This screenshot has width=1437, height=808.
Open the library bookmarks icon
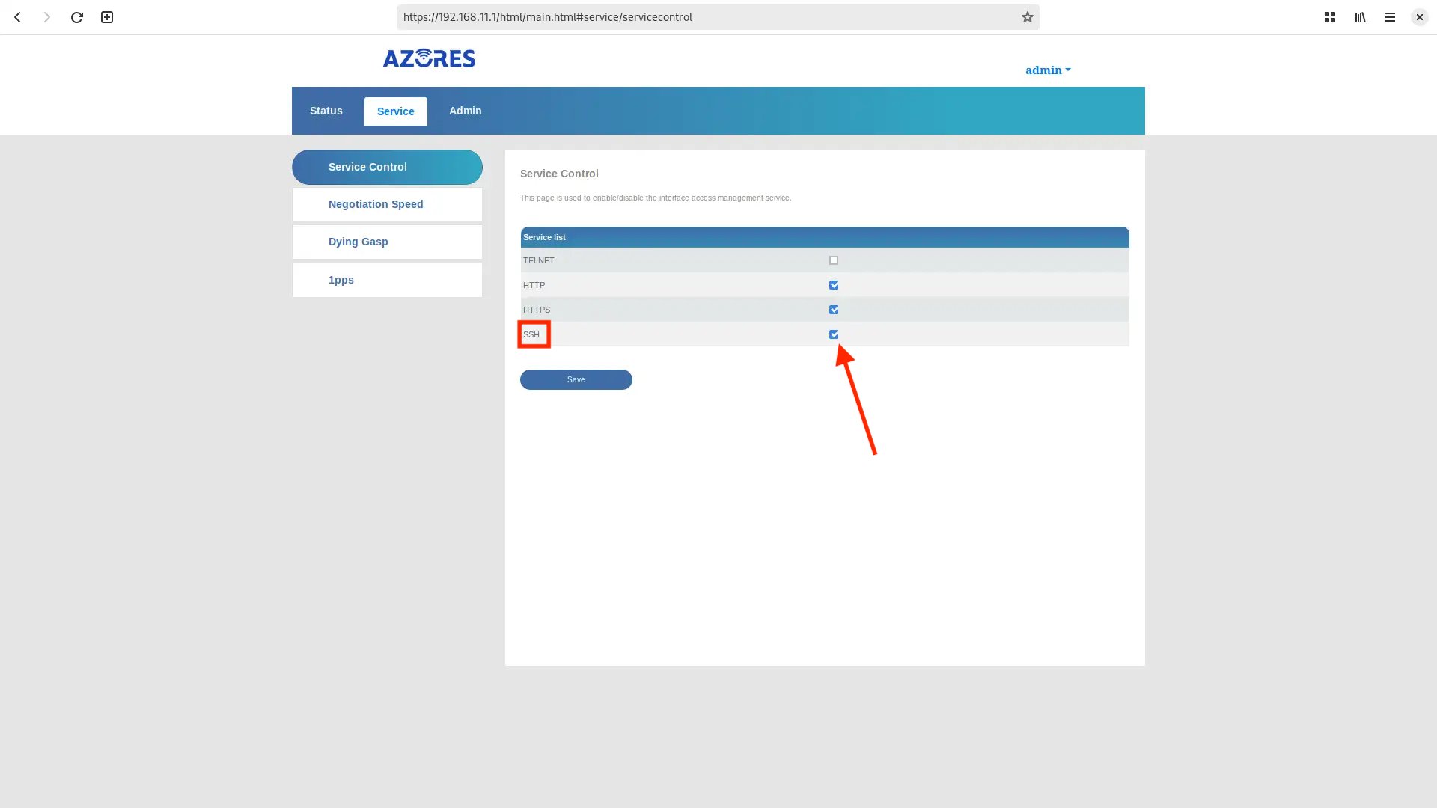1359,17
